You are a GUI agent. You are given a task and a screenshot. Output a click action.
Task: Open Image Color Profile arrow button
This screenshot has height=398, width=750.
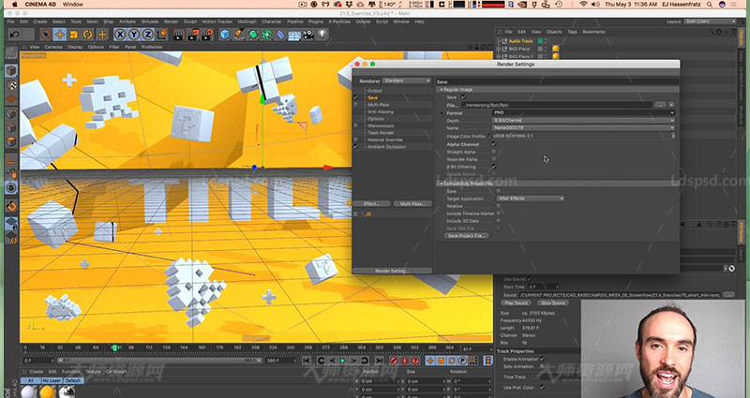click(x=673, y=136)
